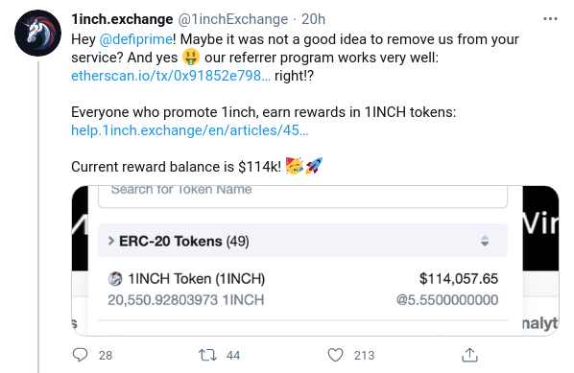Open the help.1inch.exchange article link
This screenshot has width=574, height=373.
coord(190,130)
